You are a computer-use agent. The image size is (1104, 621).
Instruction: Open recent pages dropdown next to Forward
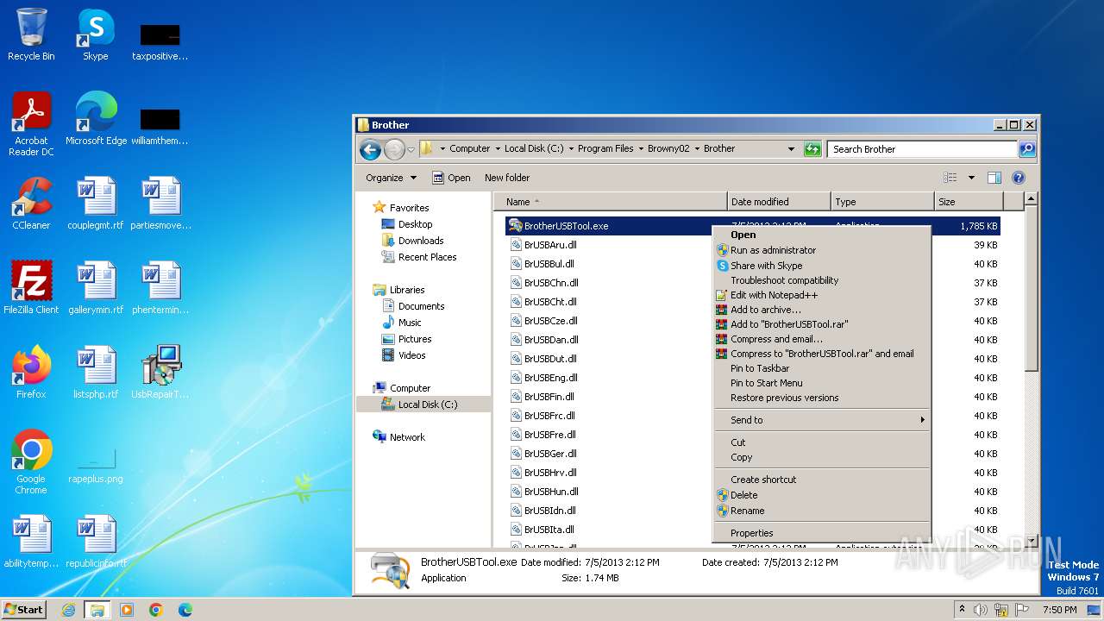[x=411, y=149]
